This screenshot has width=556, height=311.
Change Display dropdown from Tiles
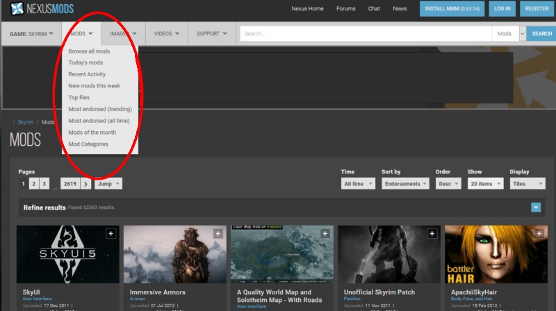tap(528, 184)
